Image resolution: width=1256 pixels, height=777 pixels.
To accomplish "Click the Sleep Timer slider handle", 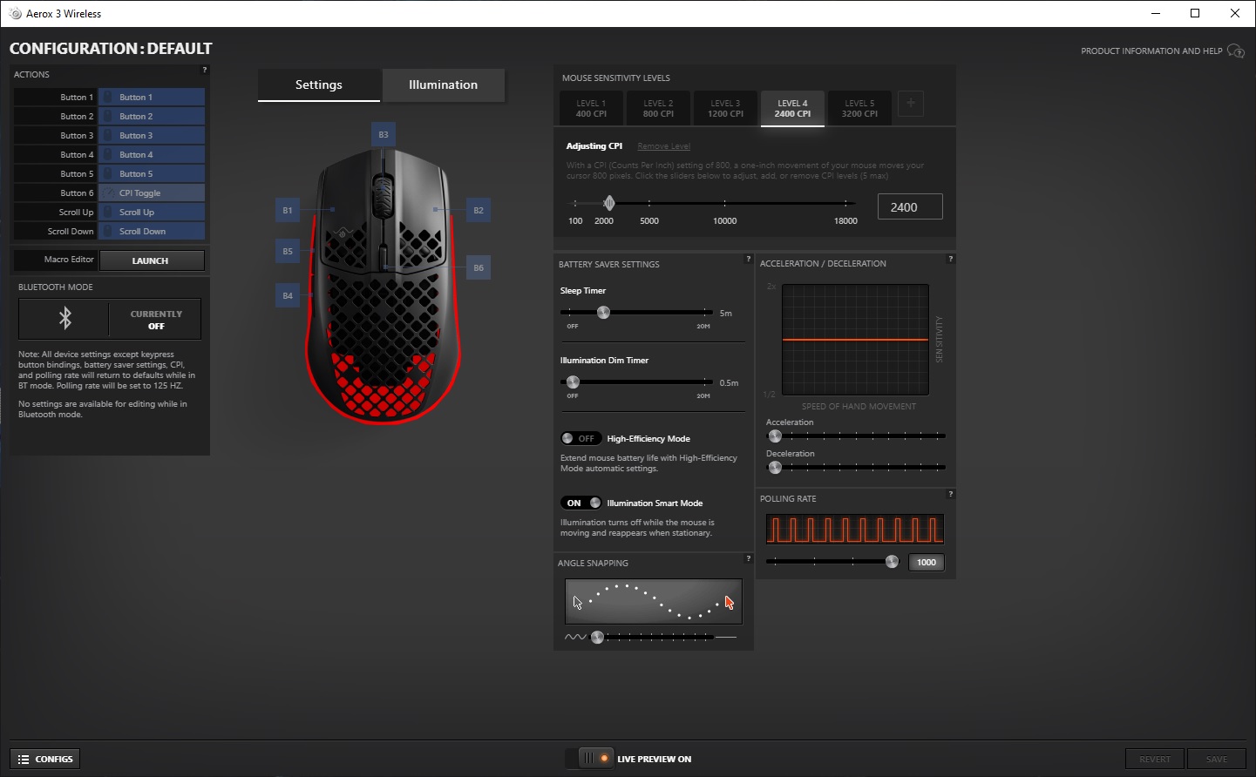I will pyautogui.click(x=603, y=312).
